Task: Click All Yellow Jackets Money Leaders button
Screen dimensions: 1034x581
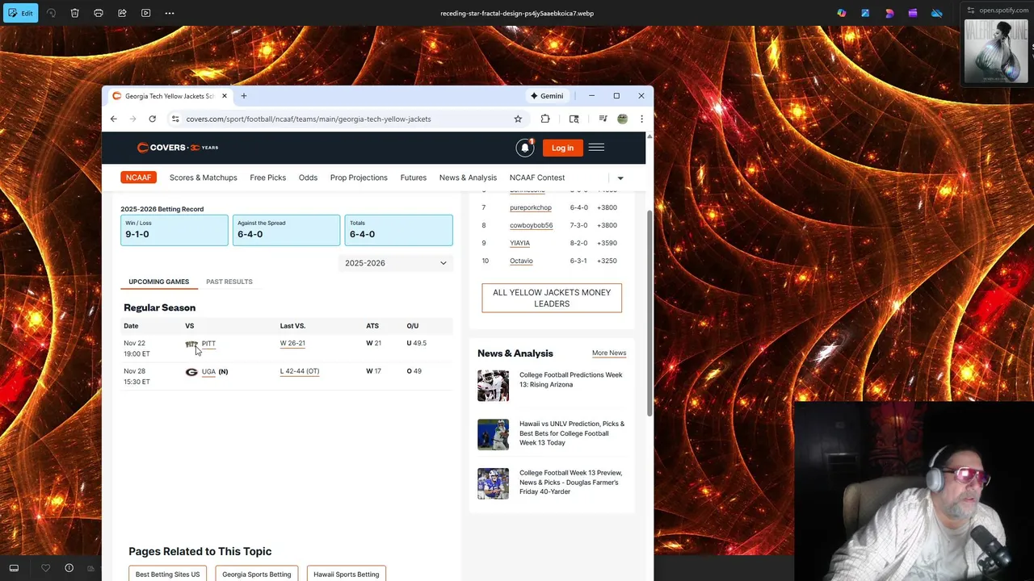Action: 552,298
